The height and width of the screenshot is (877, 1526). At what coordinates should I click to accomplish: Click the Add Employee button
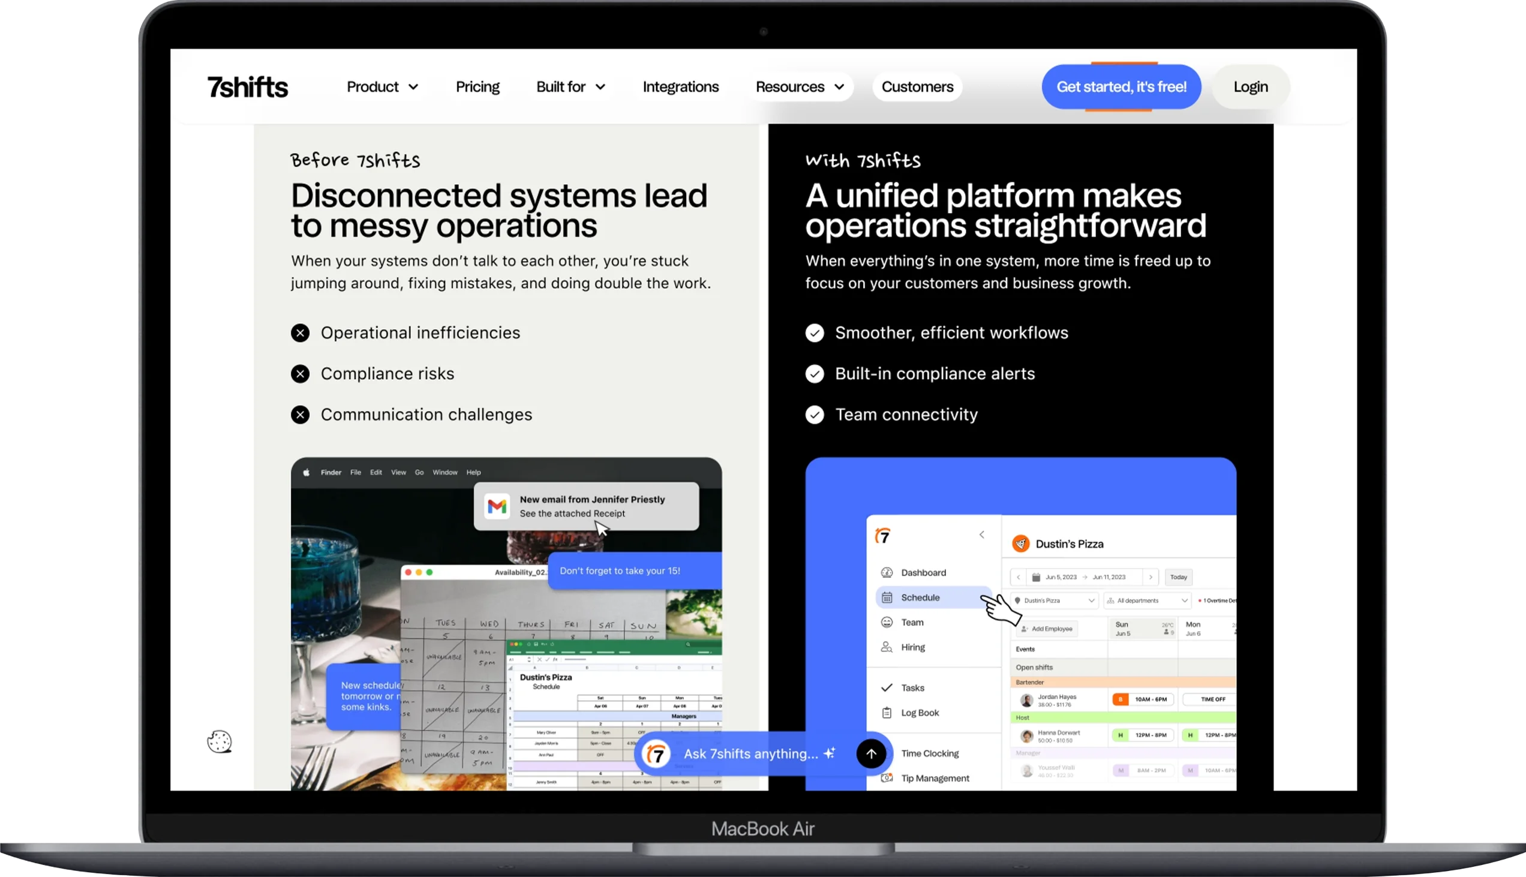point(1046,628)
